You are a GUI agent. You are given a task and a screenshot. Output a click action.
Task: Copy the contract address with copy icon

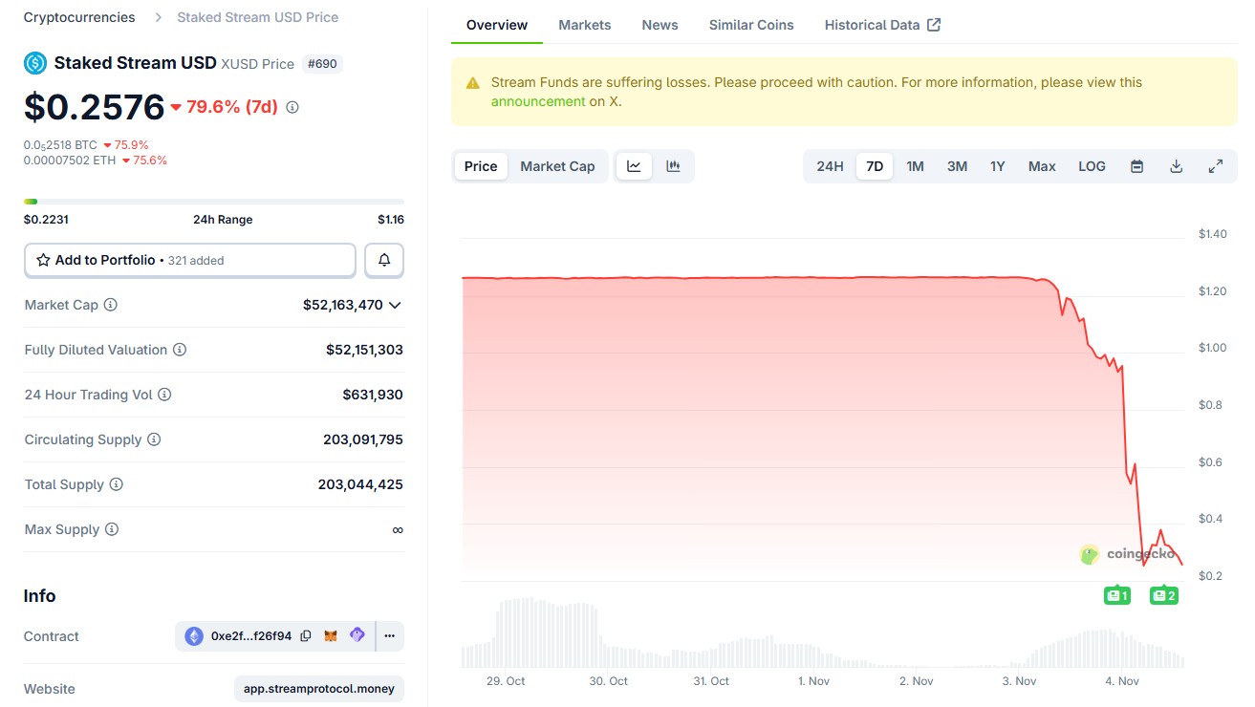tap(306, 636)
